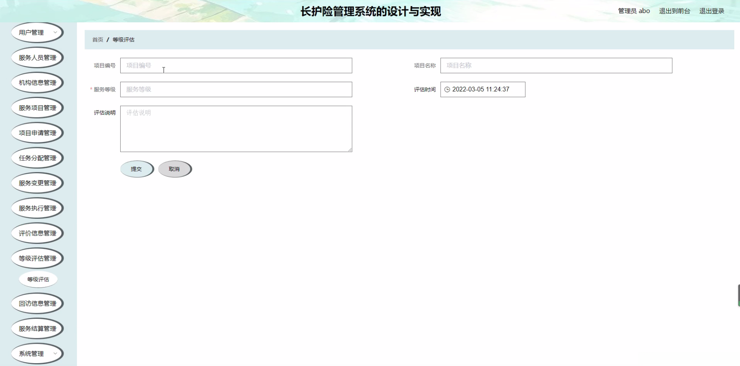The width and height of the screenshot is (740, 366).
Task: Submit the form with 提交
Action: (x=137, y=169)
